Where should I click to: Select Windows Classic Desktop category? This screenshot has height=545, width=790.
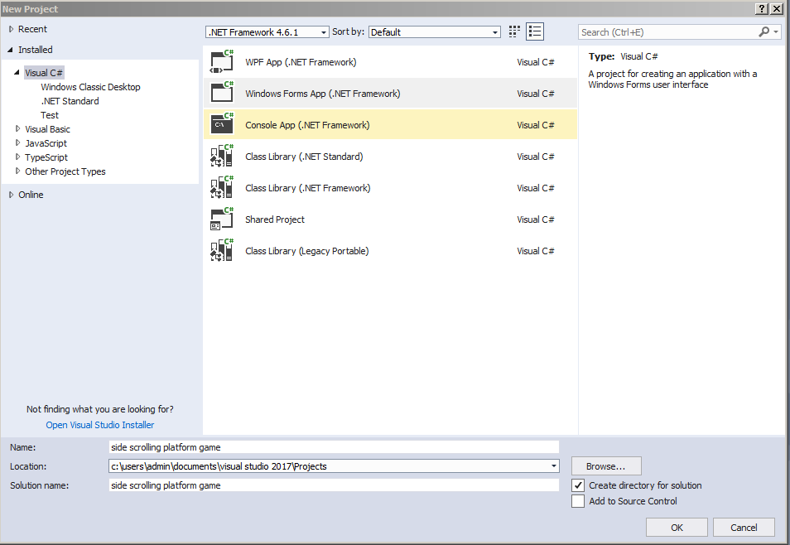(90, 87)
